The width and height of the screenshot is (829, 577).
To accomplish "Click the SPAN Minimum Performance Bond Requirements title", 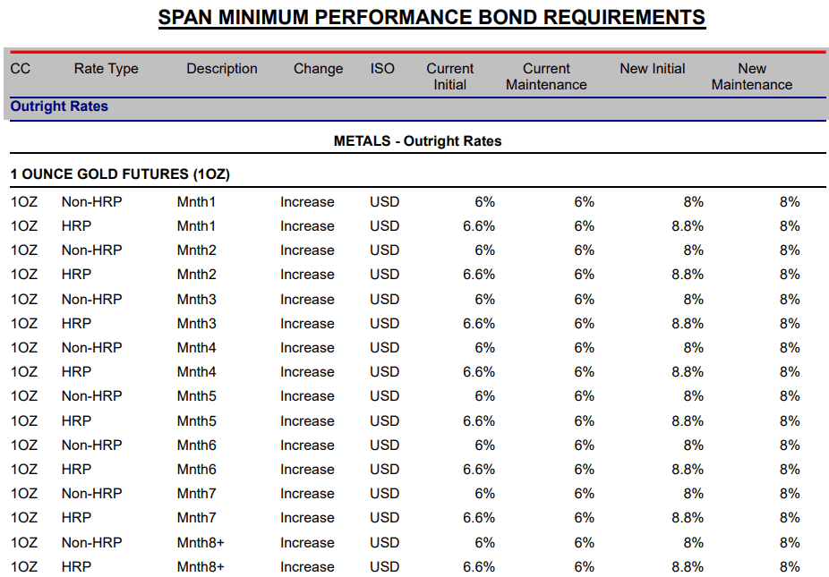I will pos(432,17).
